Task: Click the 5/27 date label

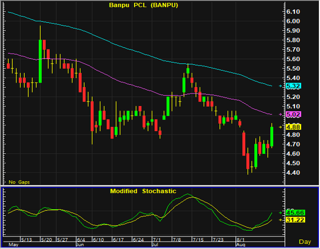Action: pos(62,240)
